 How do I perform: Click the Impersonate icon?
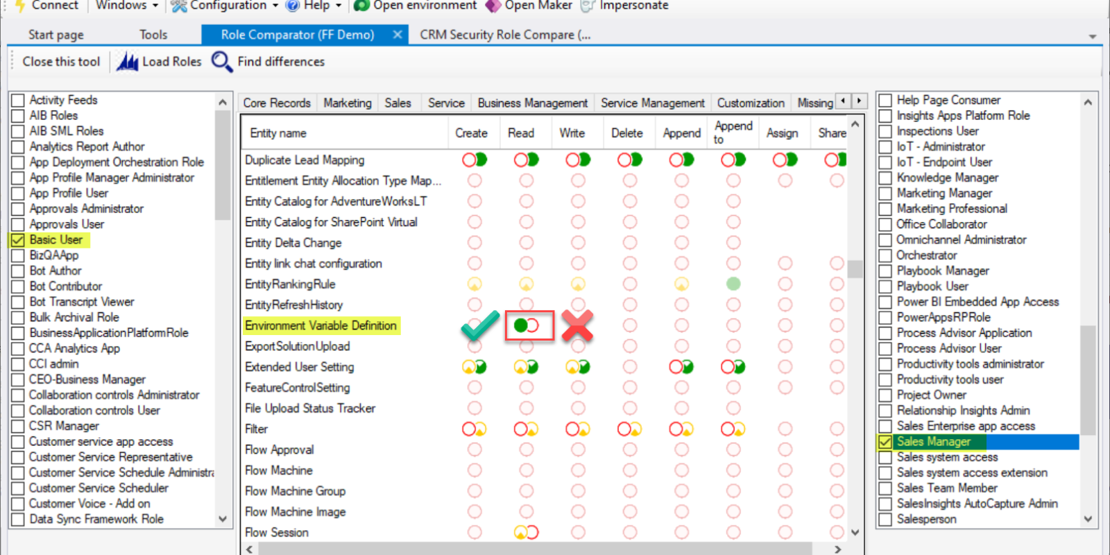(588, 6)
